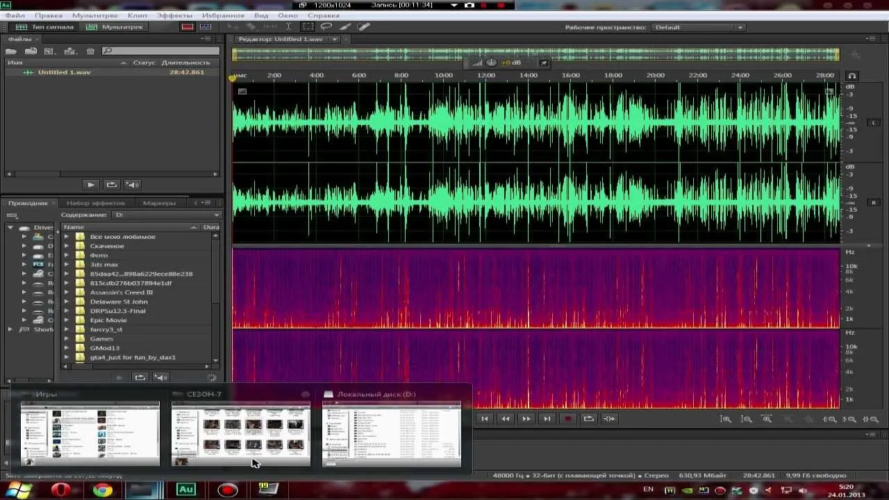Click the trash icon in Files panel
This screenshot has width=889, height=500.
(x=90, y=51)
